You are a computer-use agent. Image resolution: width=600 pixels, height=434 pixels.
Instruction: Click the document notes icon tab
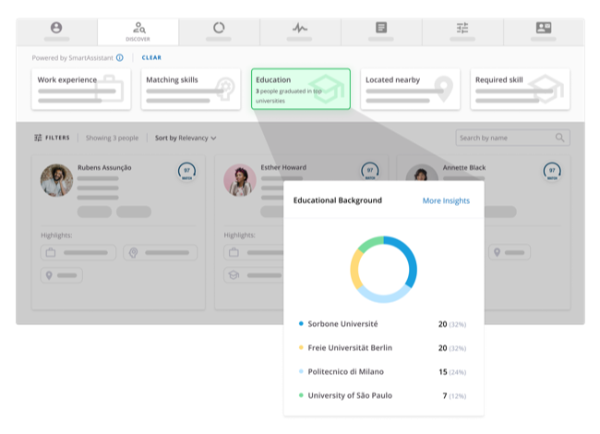(x=381, y=31)
